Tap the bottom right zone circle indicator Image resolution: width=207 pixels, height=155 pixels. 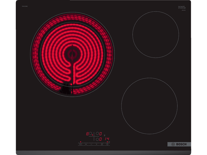click(x=97, y=139)
